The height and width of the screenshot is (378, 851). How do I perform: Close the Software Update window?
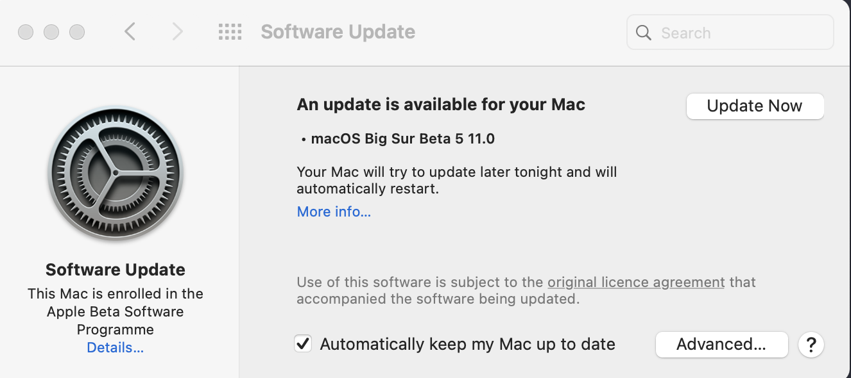click(26, 31)
